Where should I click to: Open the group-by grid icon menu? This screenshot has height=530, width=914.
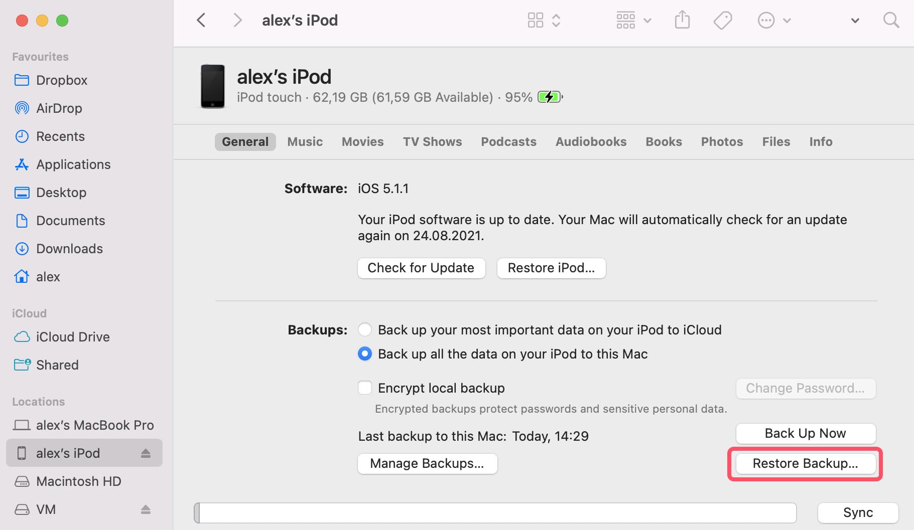625,21
